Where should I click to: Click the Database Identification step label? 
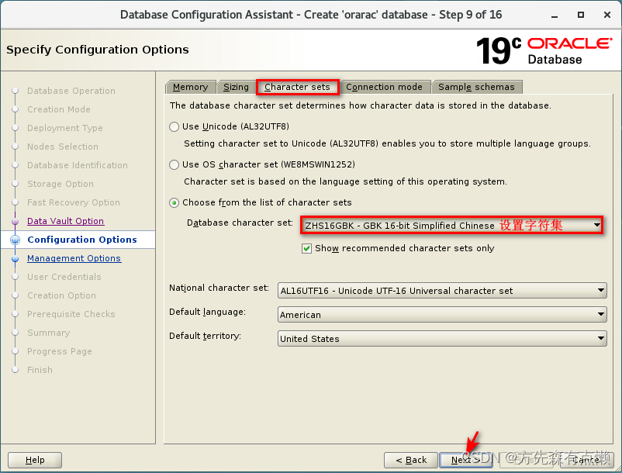coord(78,165)
